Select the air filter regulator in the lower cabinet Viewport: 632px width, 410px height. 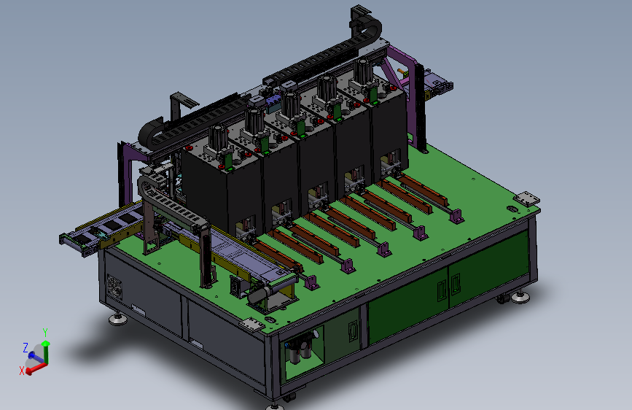(x=301, y=348)
